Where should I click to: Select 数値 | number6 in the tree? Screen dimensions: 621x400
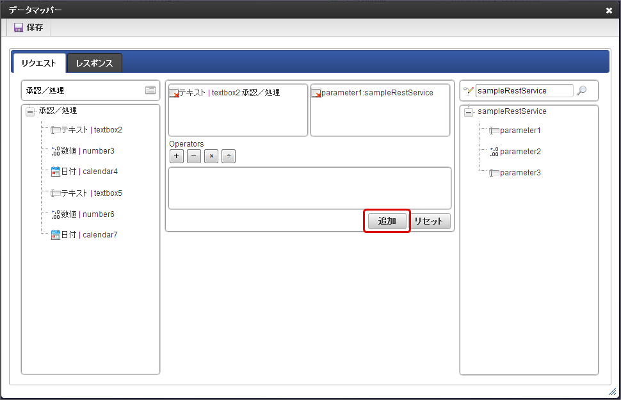[x=88, y=214]
